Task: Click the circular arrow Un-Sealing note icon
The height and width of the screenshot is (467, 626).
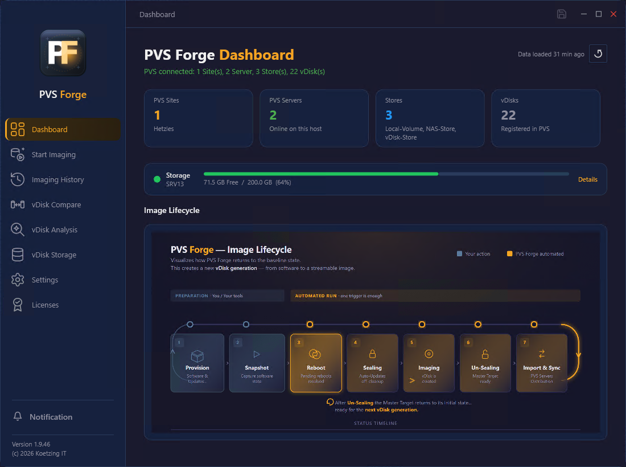Action: coord(330,402)
